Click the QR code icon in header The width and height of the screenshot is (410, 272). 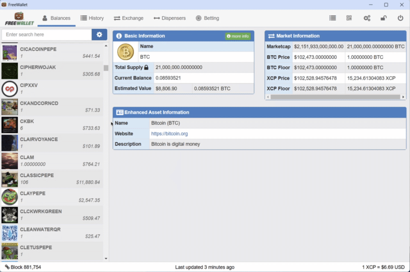pos(349,18)
